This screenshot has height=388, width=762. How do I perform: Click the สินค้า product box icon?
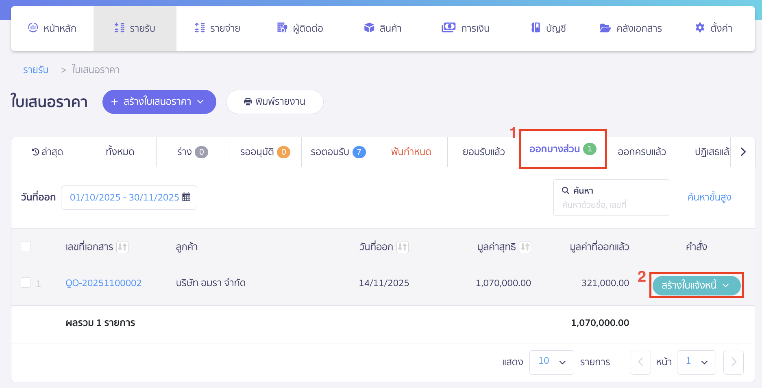pos(369,28)
